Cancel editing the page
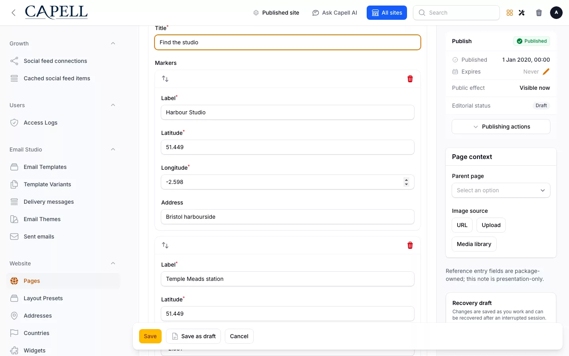Screen dimensions: 569x356 [x=239, y=336]
